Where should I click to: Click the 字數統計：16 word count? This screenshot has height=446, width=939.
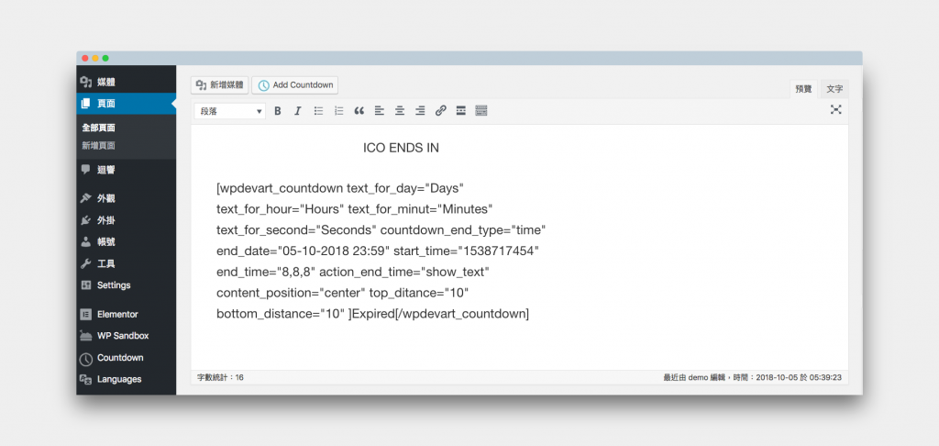click(x=220, y=378)
